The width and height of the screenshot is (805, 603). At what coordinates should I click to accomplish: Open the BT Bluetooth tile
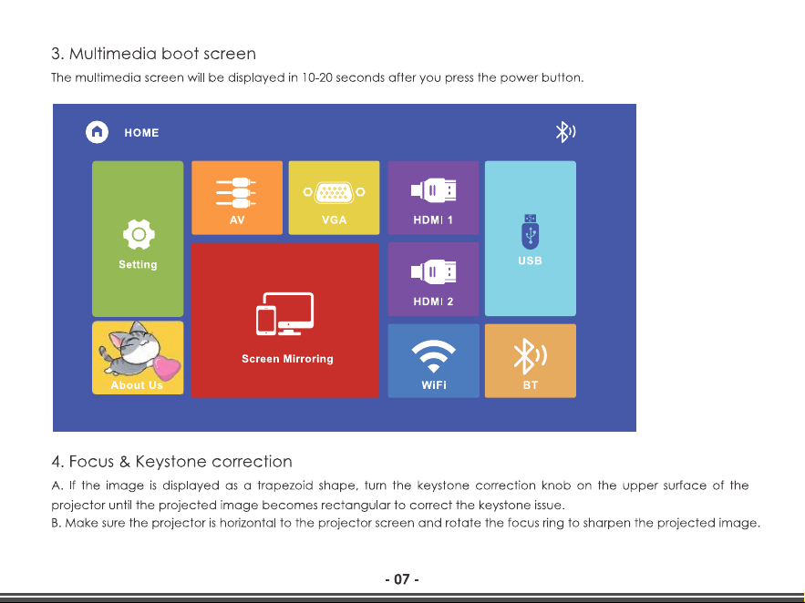point(531,361)
